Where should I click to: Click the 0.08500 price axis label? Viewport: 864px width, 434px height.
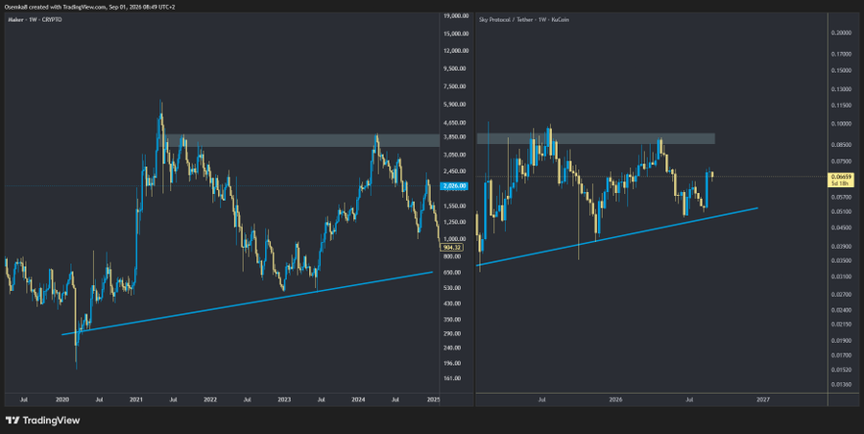841,145
